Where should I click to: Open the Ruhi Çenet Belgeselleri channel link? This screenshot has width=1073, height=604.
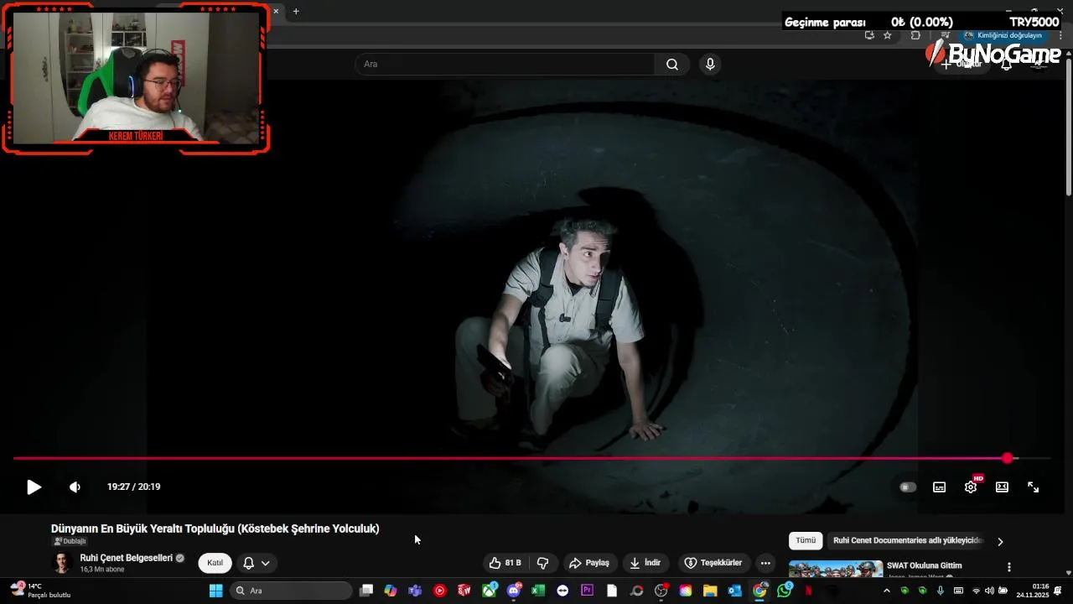[x=127, y=558]
